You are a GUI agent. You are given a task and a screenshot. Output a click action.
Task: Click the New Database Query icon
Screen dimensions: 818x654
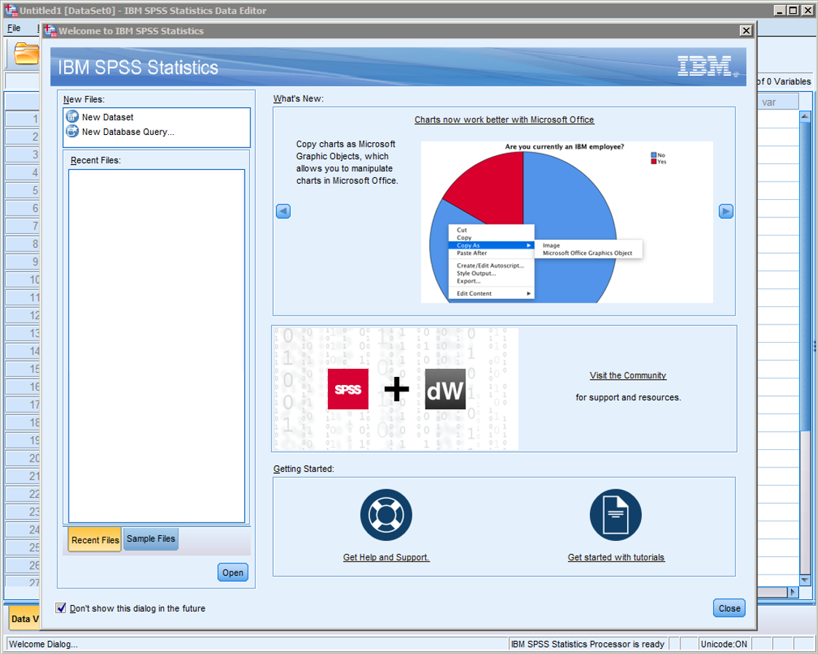(71, 132)
